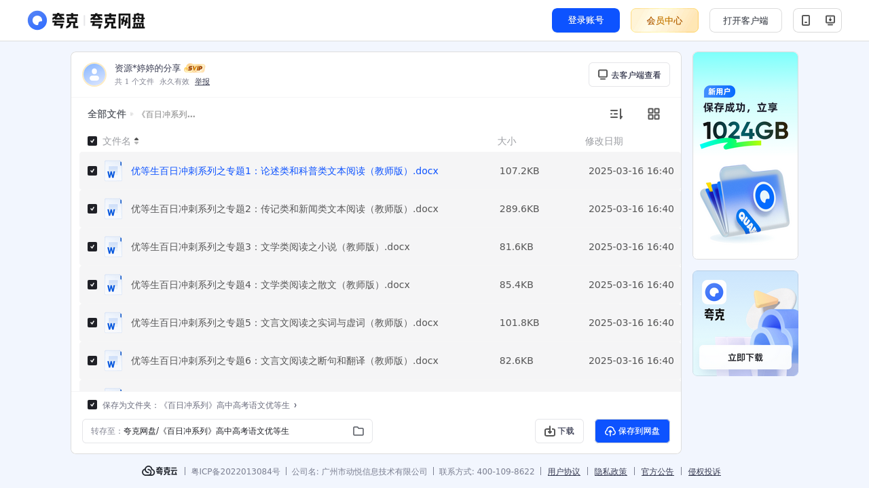Click the folder icon in 转存至 field
869x488 pixels.
(358, 431)
